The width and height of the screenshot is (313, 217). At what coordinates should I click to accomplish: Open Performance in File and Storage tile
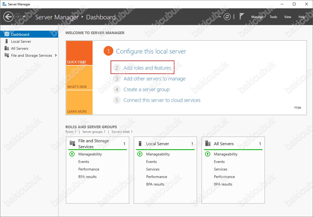point(89,169)
